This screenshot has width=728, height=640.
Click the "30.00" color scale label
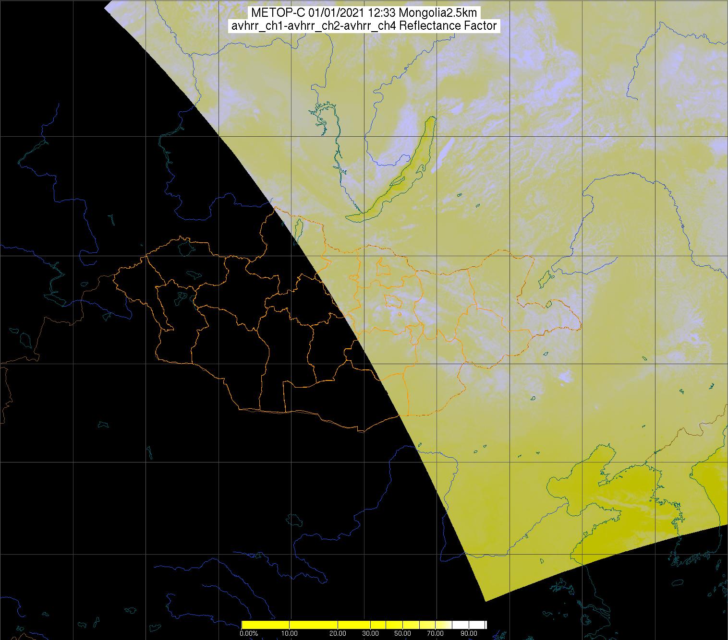[x=370, y=634]
